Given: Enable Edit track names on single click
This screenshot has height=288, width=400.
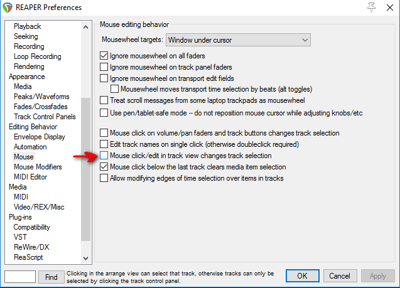Looking at the screenshot, I should coord(104,144).
